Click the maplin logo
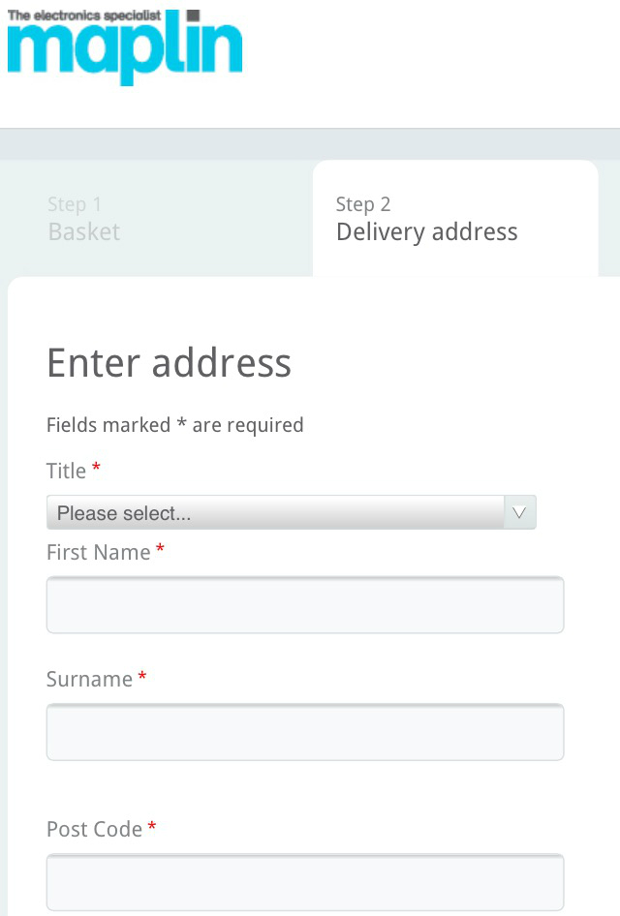 (x=124, y=47)
